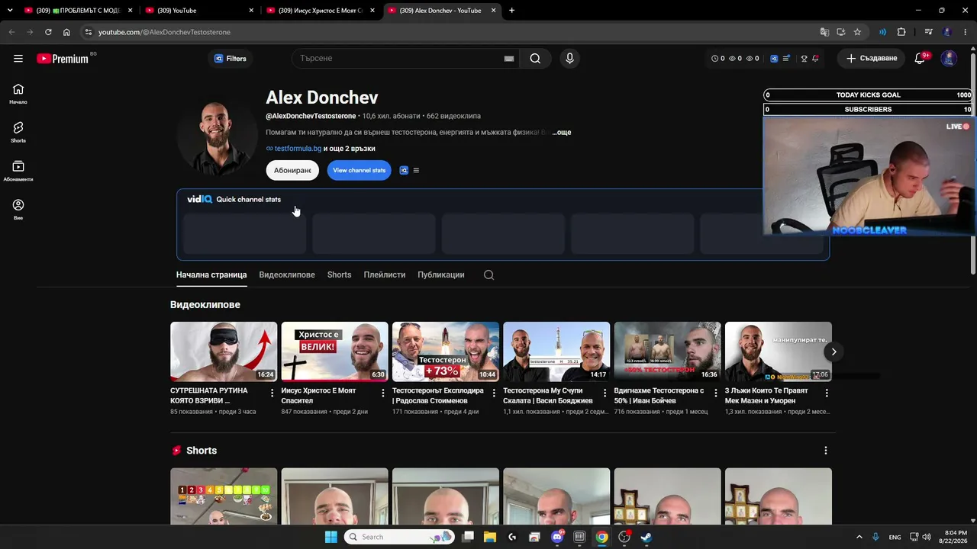Viewport: 977px width, 549px height.
Task: Translate this page icon in address bar
Action: pos(824,32)
